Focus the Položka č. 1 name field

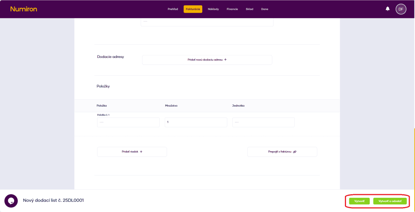pyautogui.click(x=128, y=122)
